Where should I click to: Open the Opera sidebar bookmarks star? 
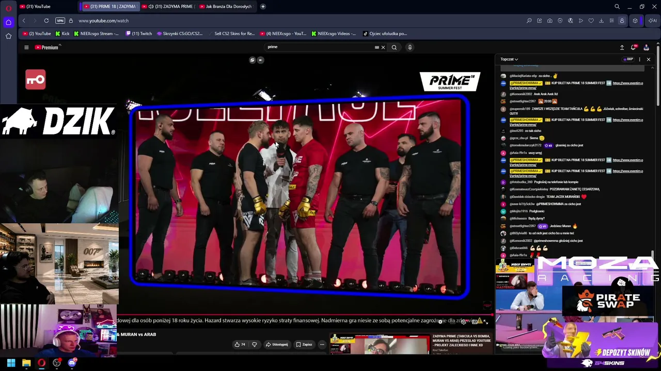click(8, 36)
